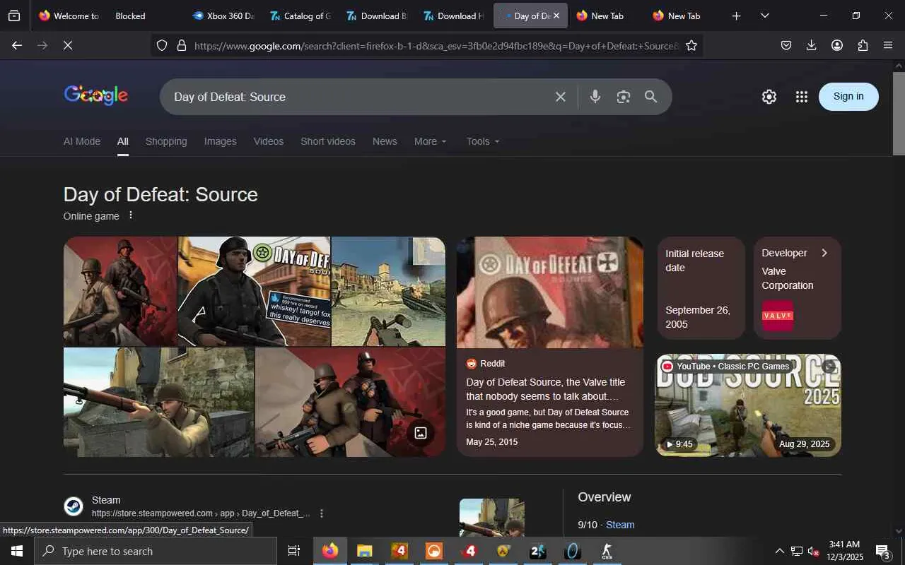Open the Valve Corporation developer card
The image size is (905, 565).
tap(797, 287)
